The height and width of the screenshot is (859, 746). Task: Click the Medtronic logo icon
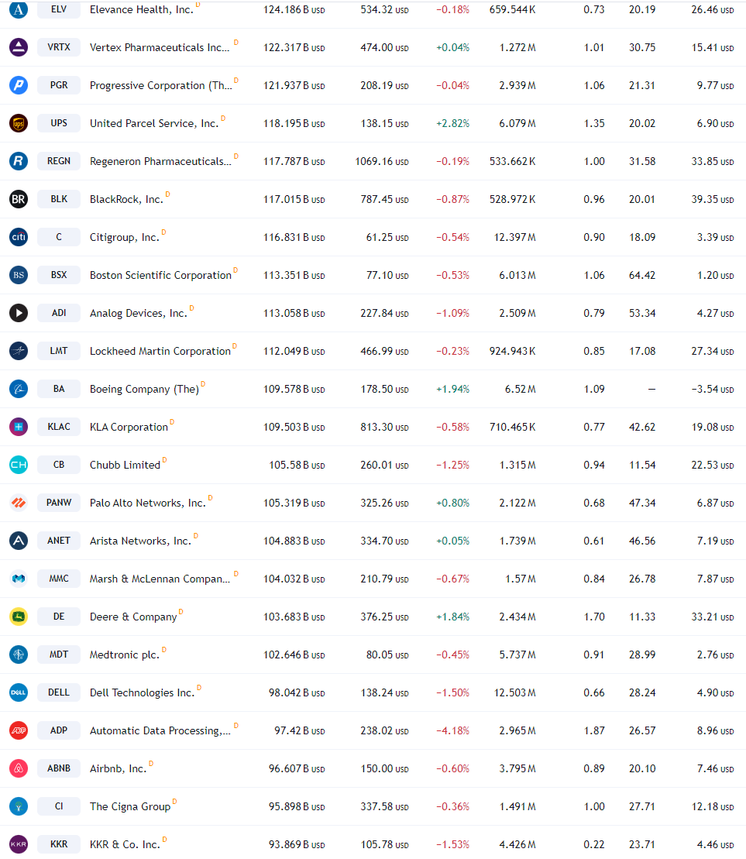[19, 655]
